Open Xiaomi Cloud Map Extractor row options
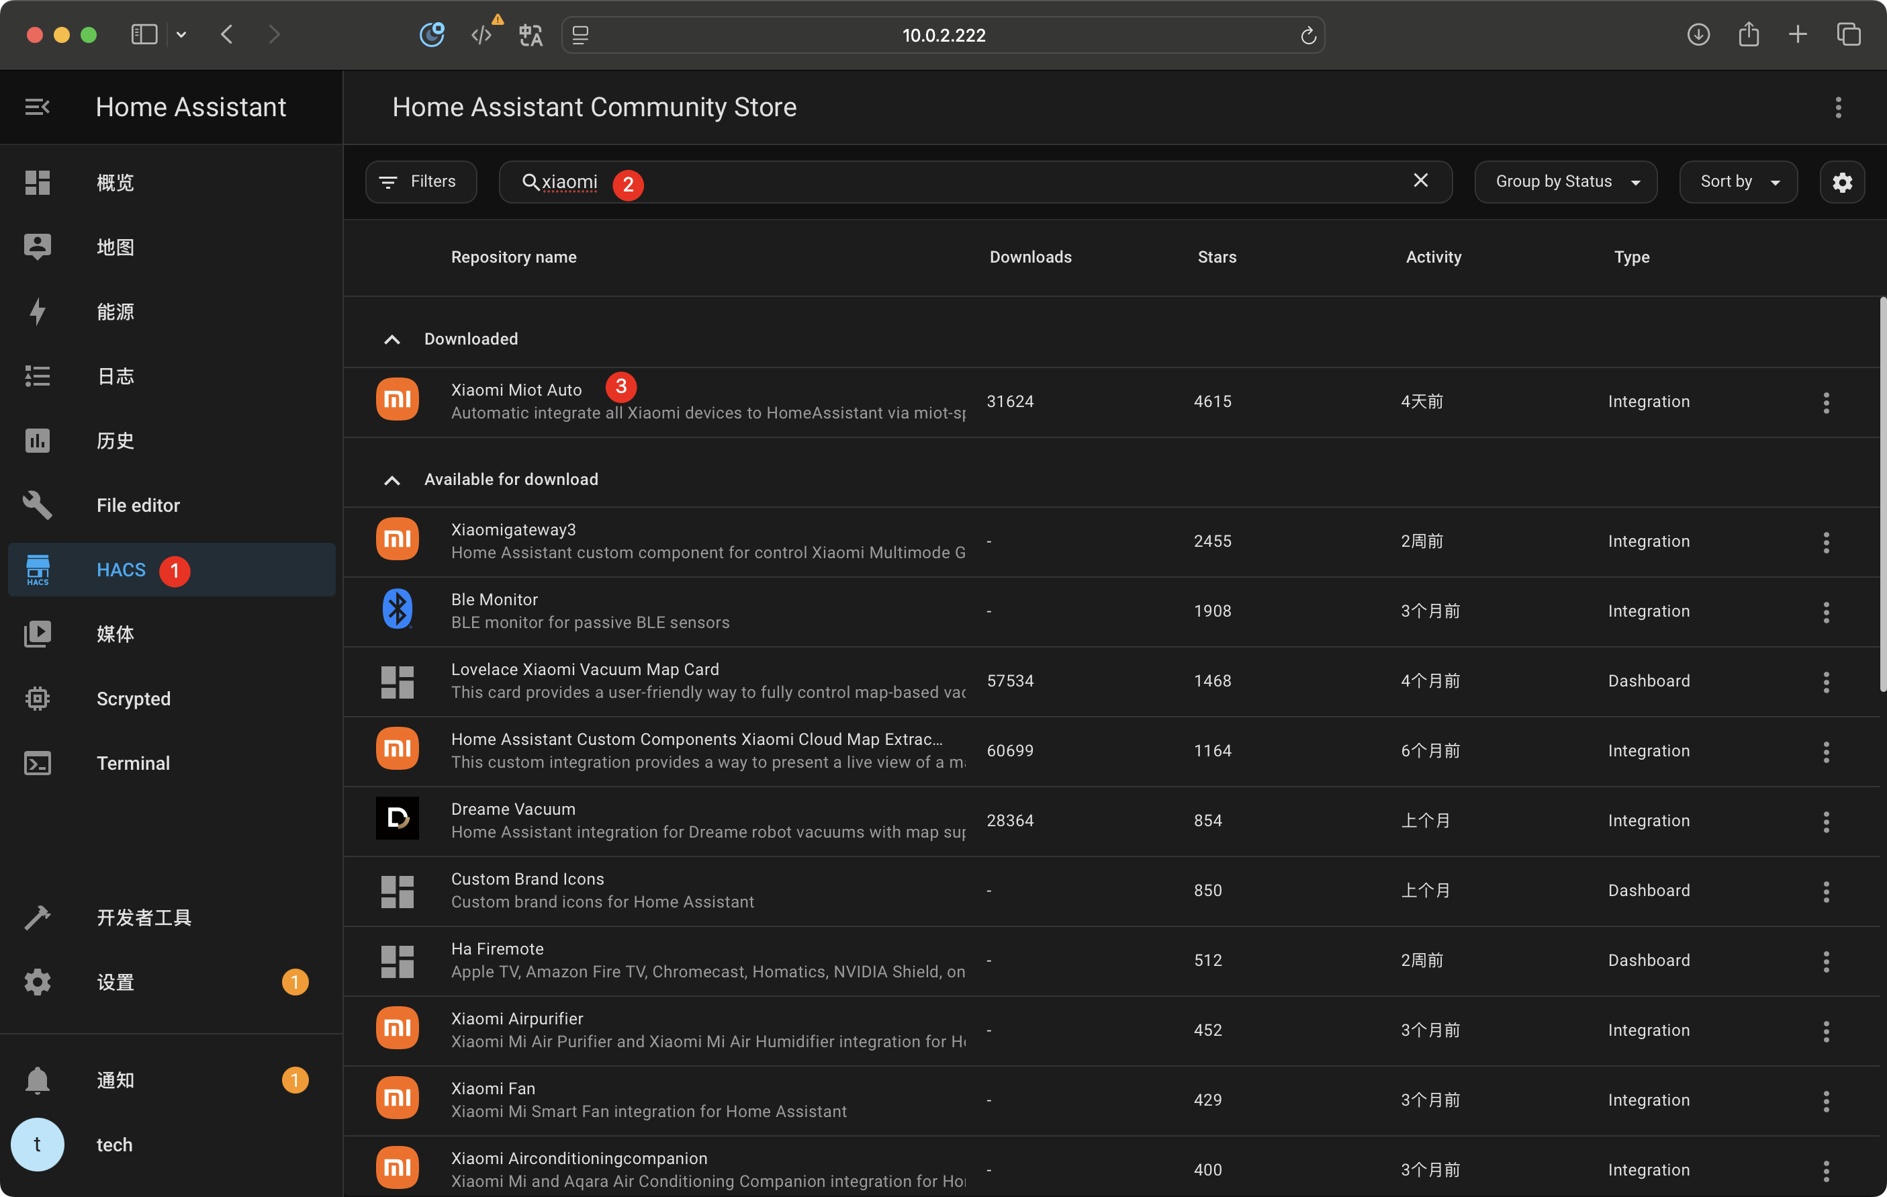1887x1197 pixels. click(1826, 752)
